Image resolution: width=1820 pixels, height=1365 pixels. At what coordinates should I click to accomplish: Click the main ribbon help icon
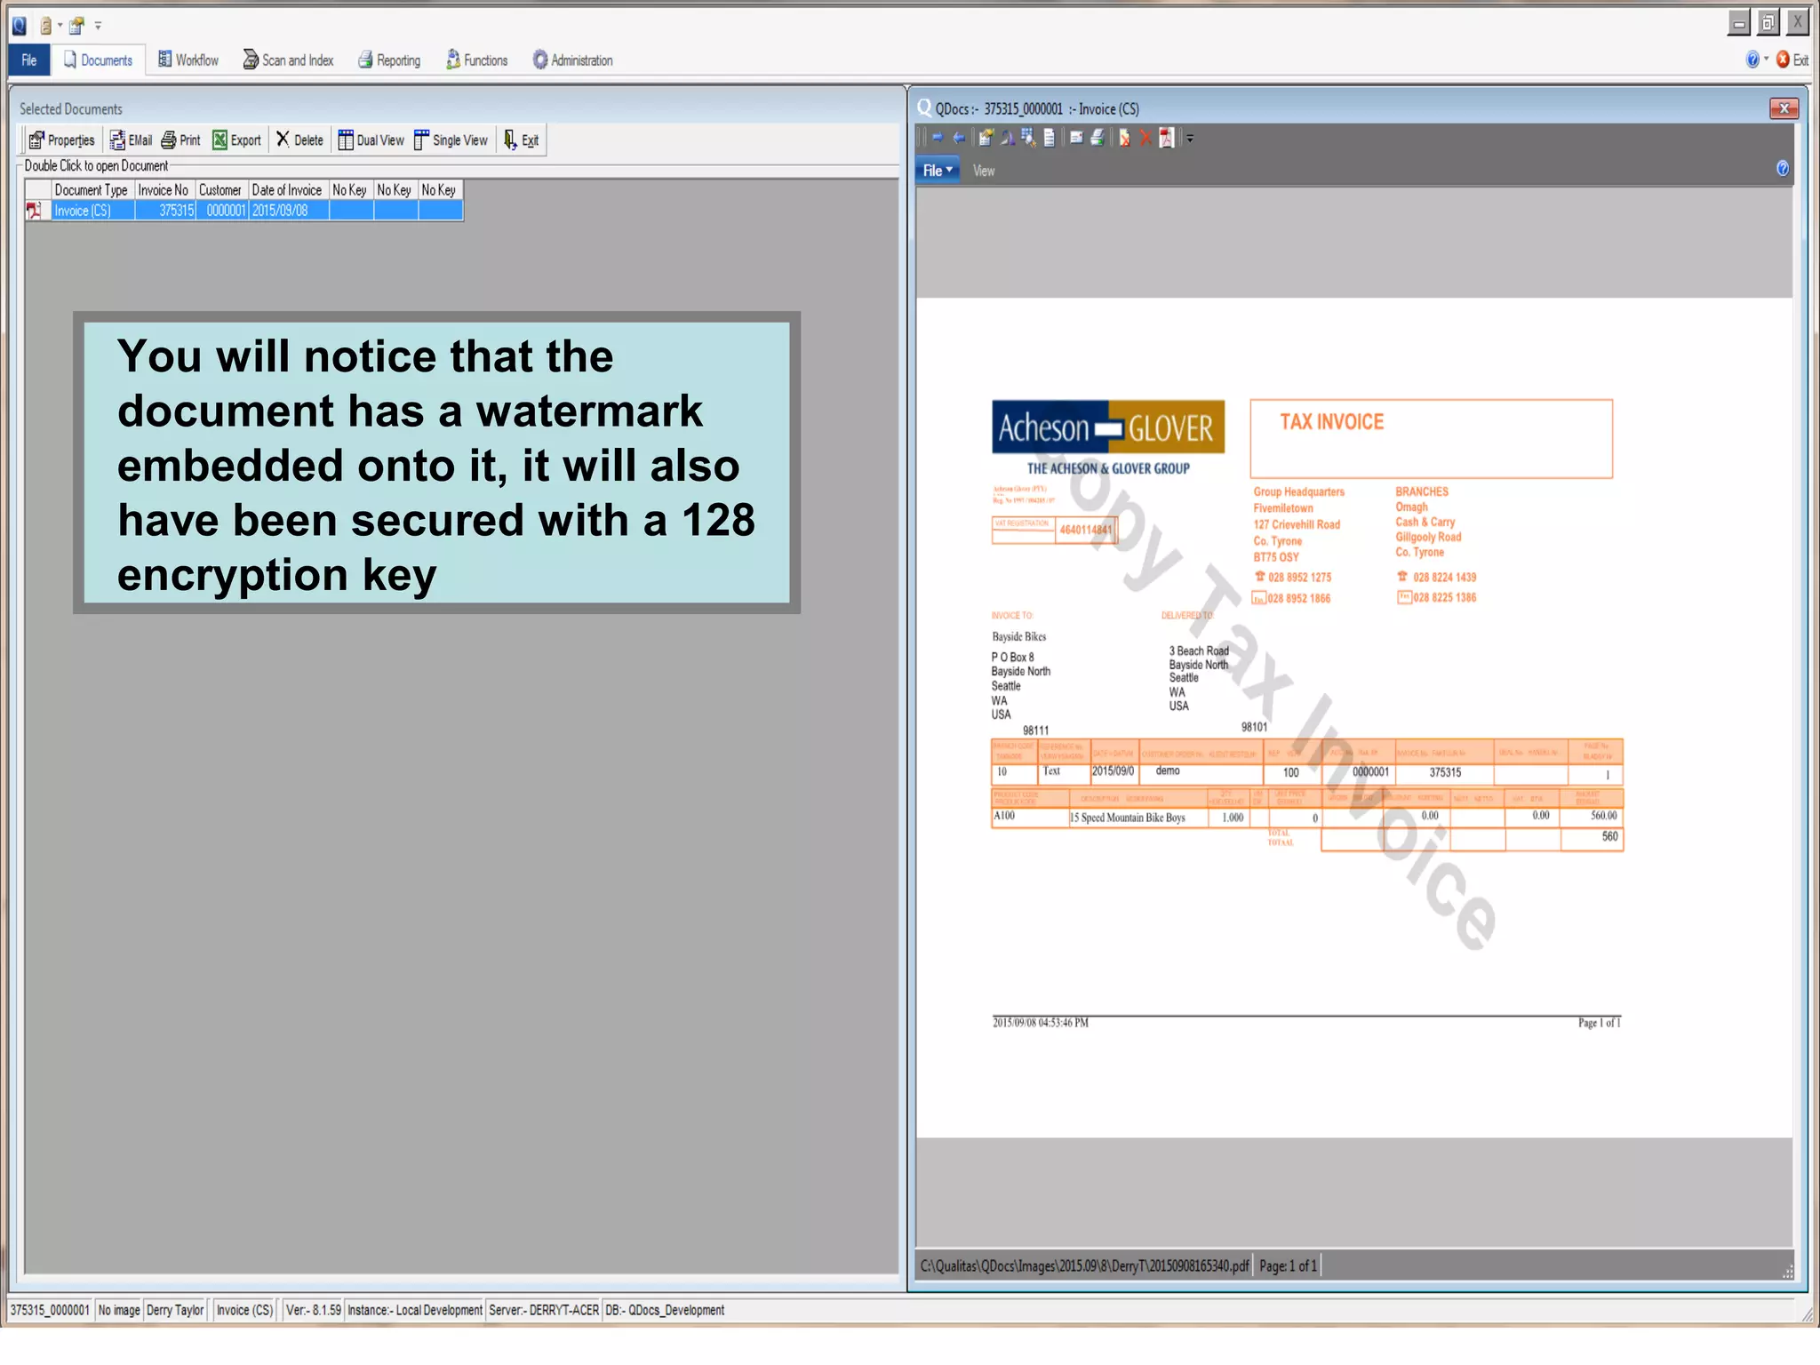[x=1752, y=60]
